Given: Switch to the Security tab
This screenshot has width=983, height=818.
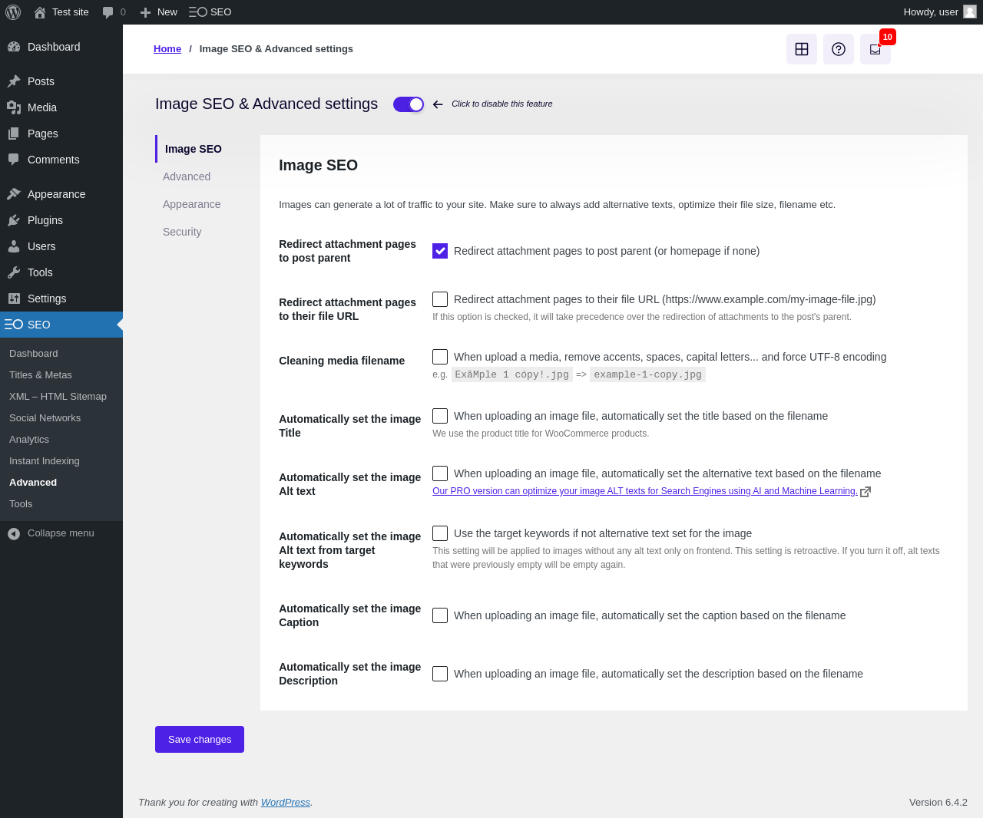Looking at the screenshot, I should (182, 232).
